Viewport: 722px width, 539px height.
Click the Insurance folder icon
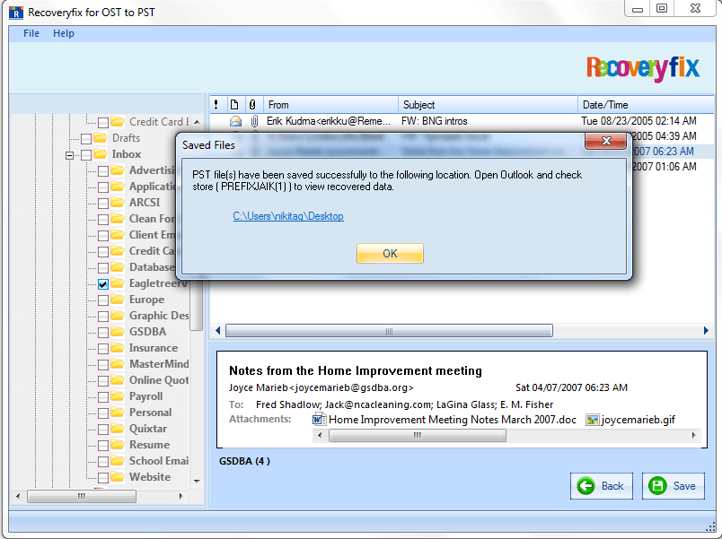[118, 347]
